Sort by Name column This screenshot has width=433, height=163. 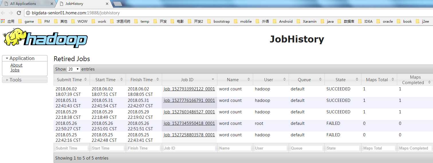tap(235, 79)
